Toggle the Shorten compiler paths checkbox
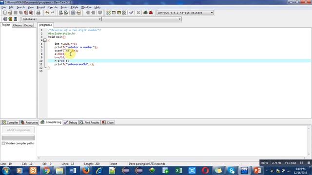This screenshot has height=175, width=312. [x=3, y=143]
